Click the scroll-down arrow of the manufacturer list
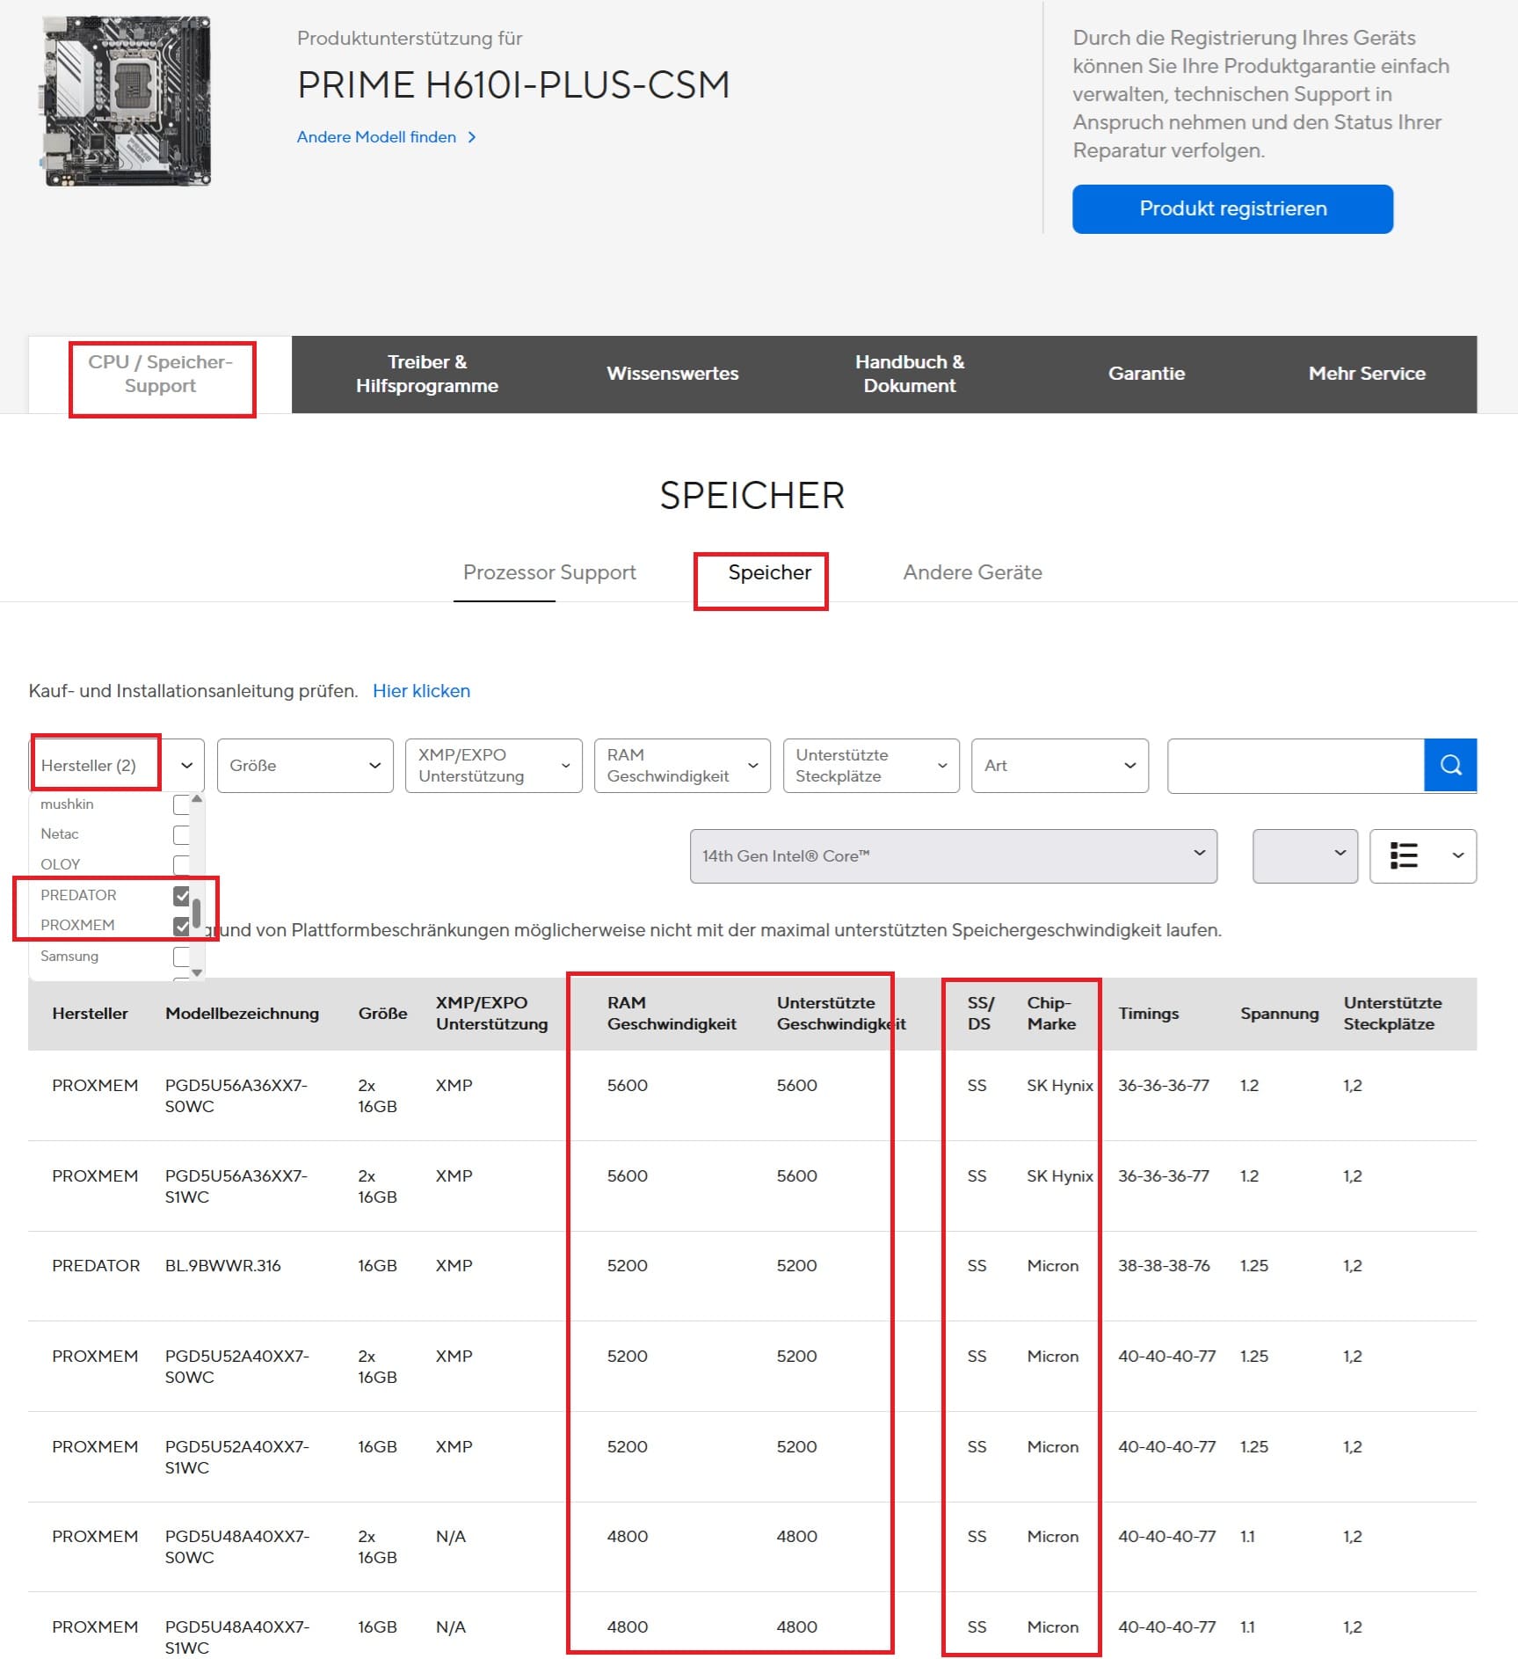This screenshot has width=1518, height=1659. click(197, 972)
